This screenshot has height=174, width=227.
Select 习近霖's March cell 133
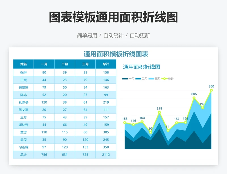(85, 147)
